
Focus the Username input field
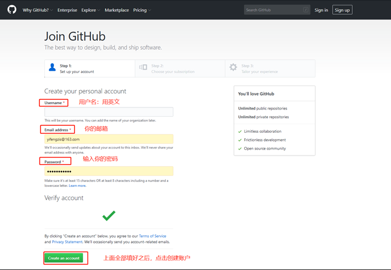tap(109, 112)
